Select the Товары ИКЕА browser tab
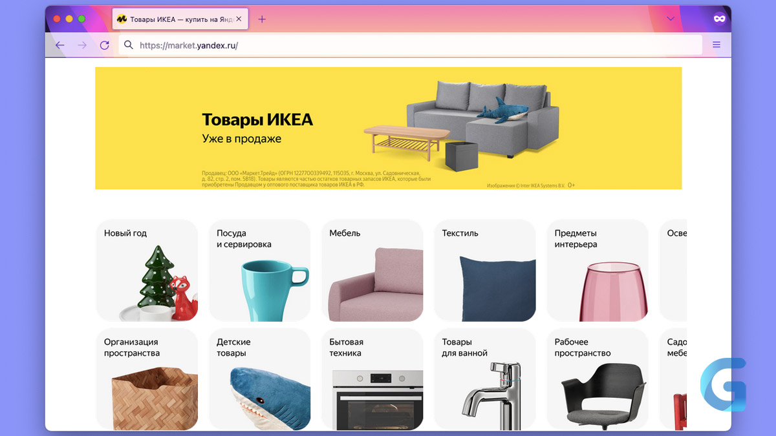 (180, 19)
